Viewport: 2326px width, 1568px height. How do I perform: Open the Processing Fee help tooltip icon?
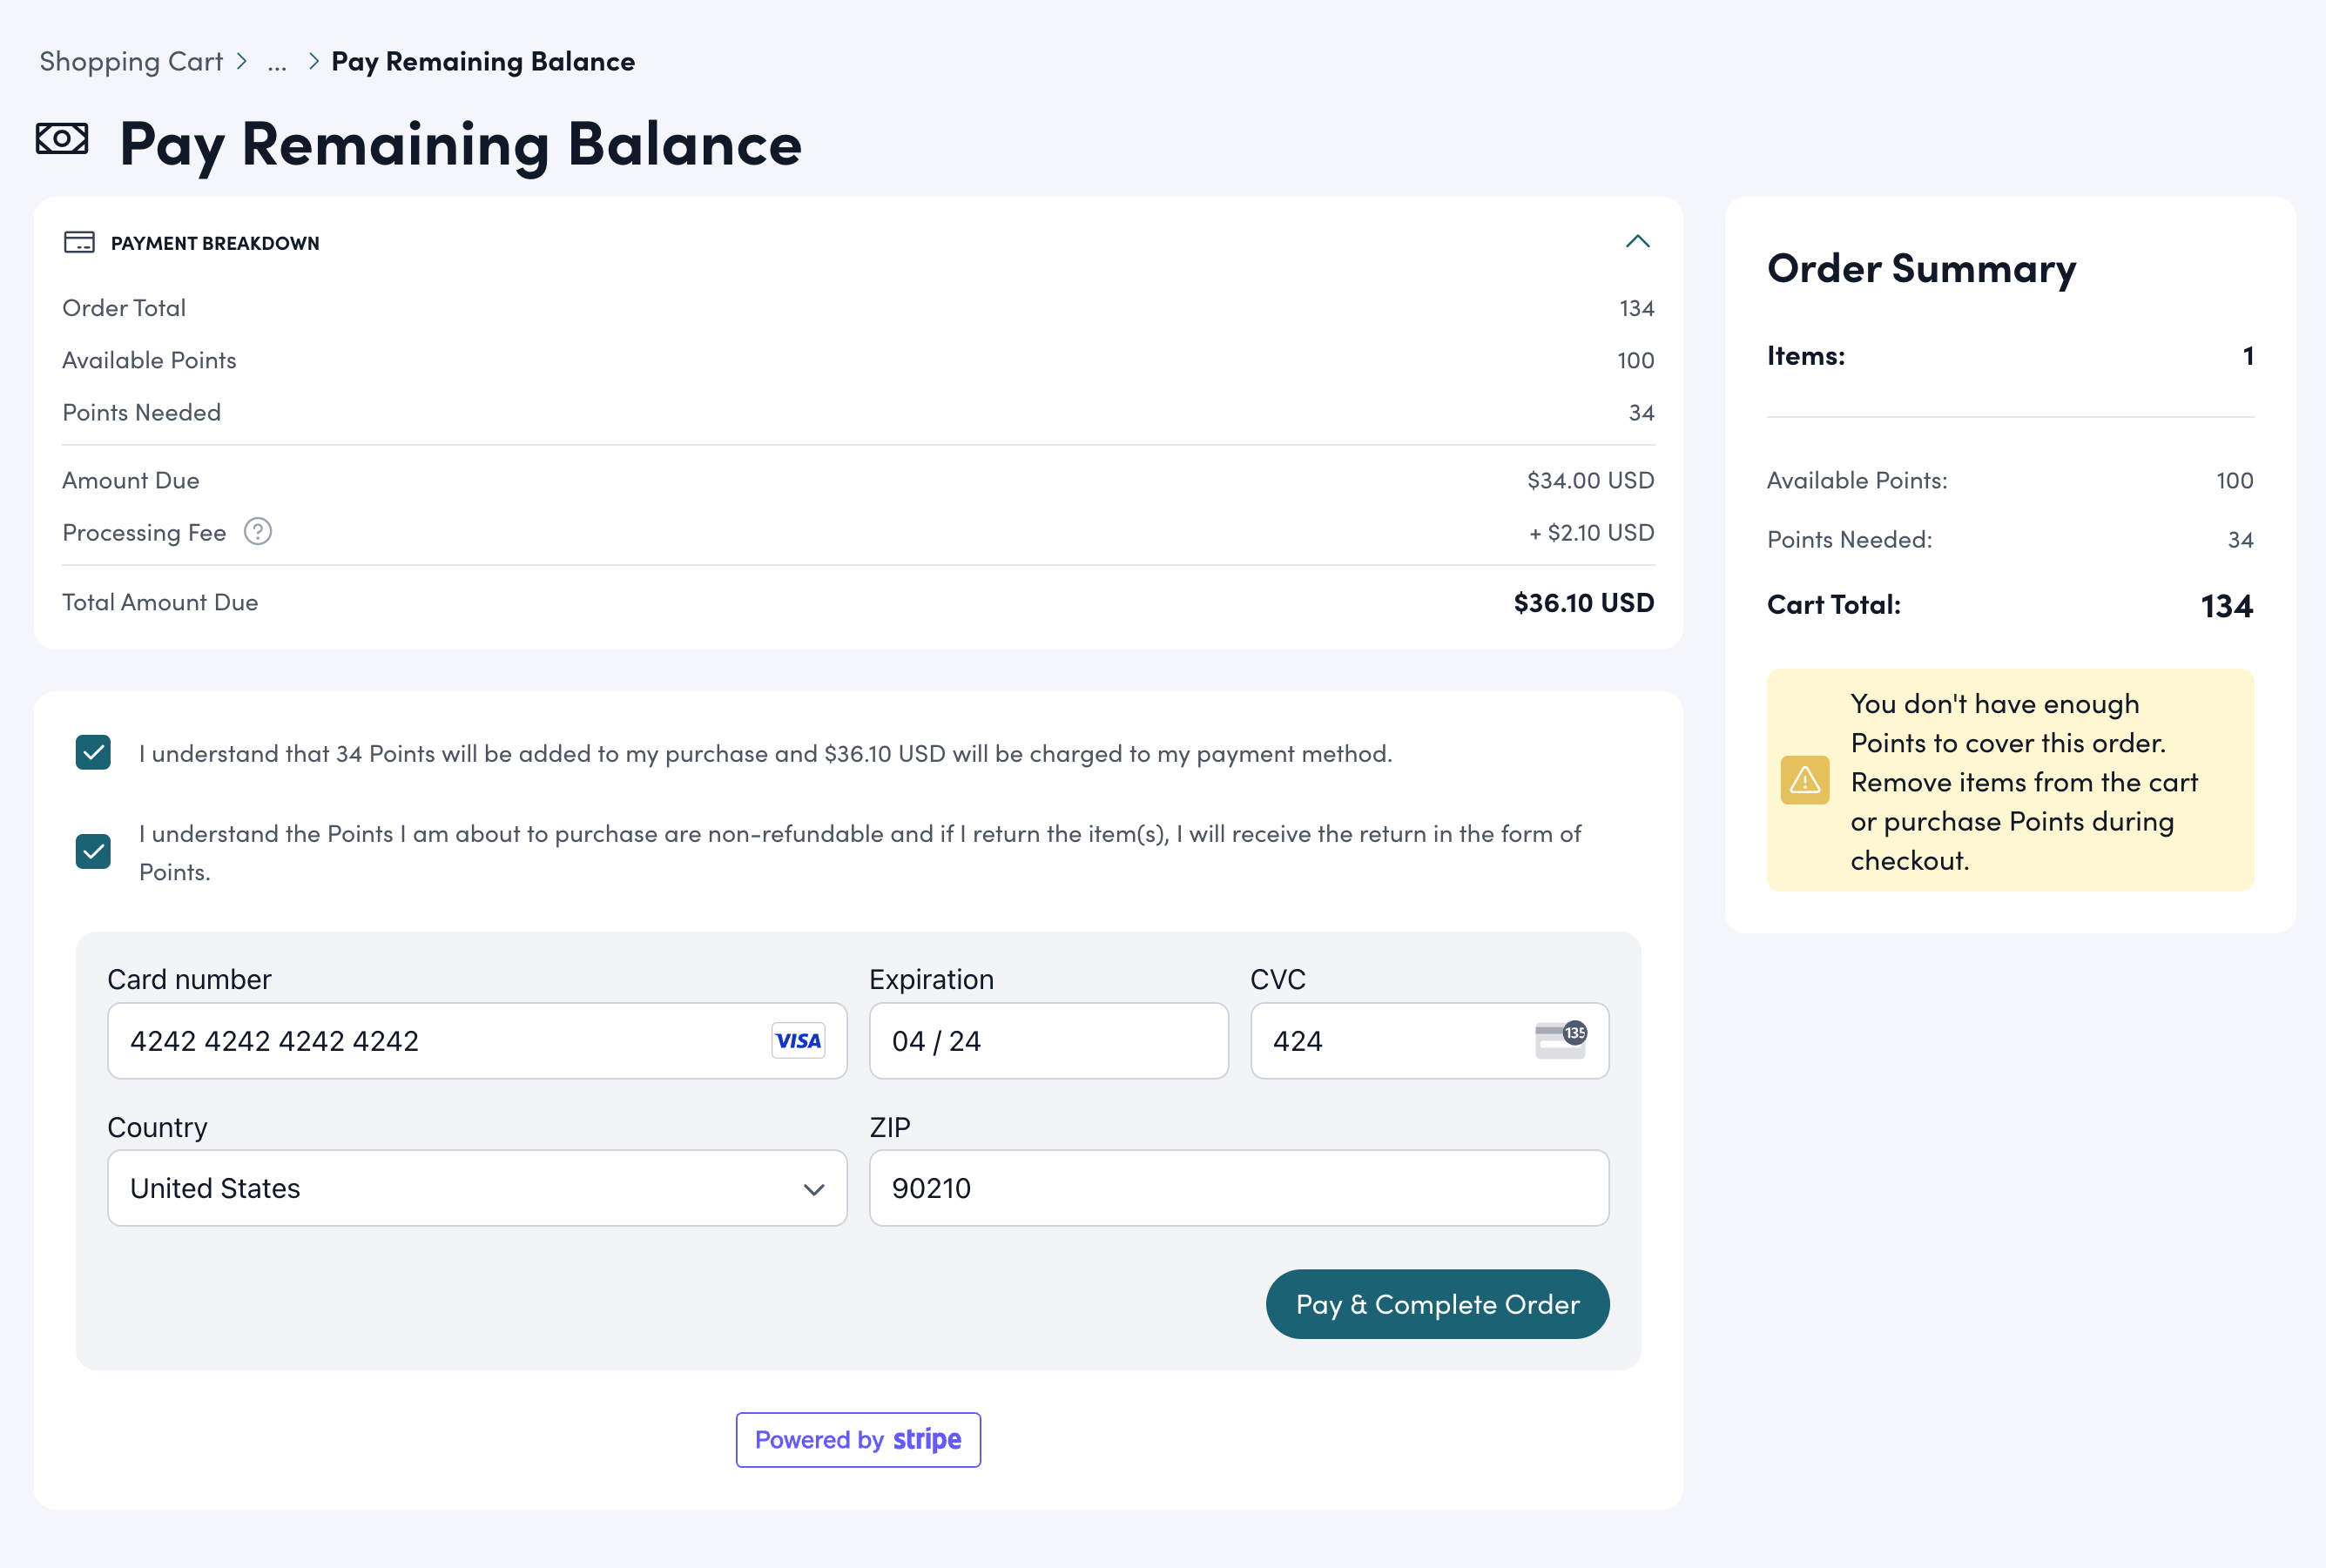[x=258, y=532]
